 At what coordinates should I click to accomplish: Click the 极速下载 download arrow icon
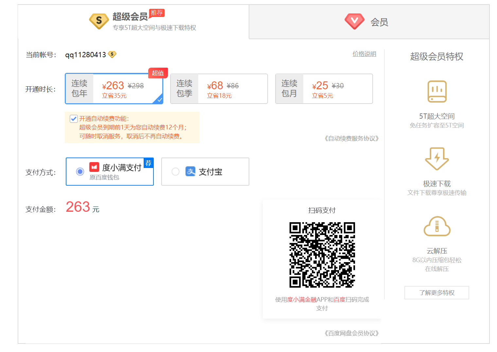point(437,159)
